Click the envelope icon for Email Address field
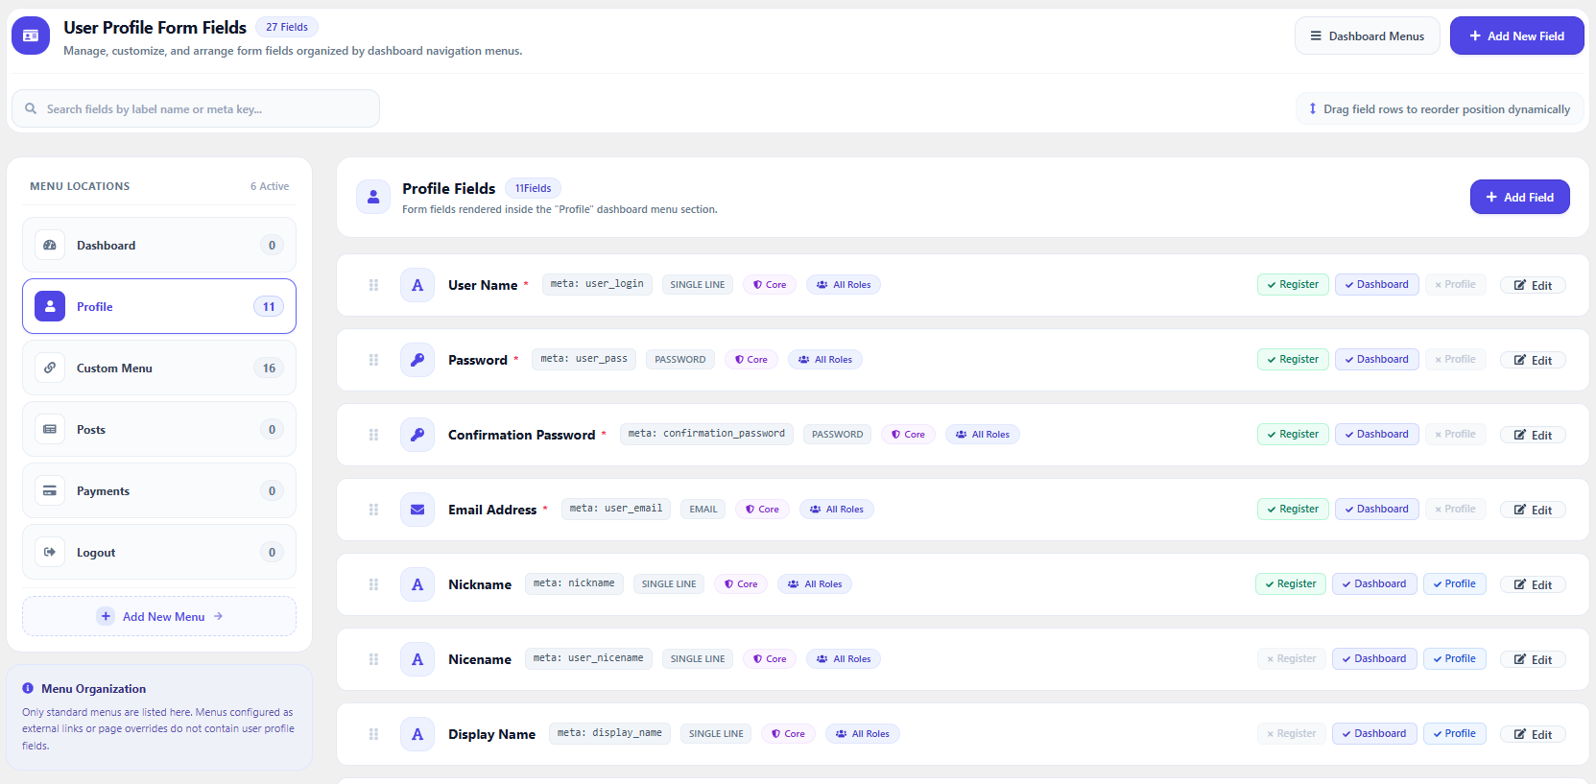Image resolution: width=1596 pixels, height=784 pixels. click(417, 510)
